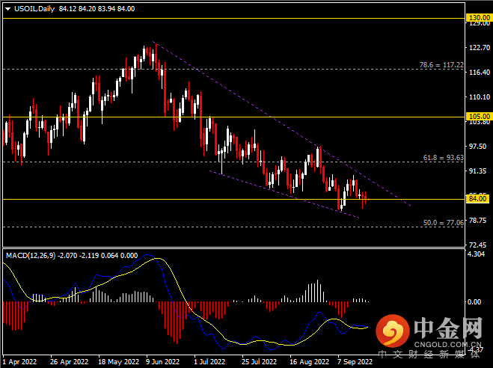Click the 91.35 price axis value
493x368 pixels.
pos(478,171)
